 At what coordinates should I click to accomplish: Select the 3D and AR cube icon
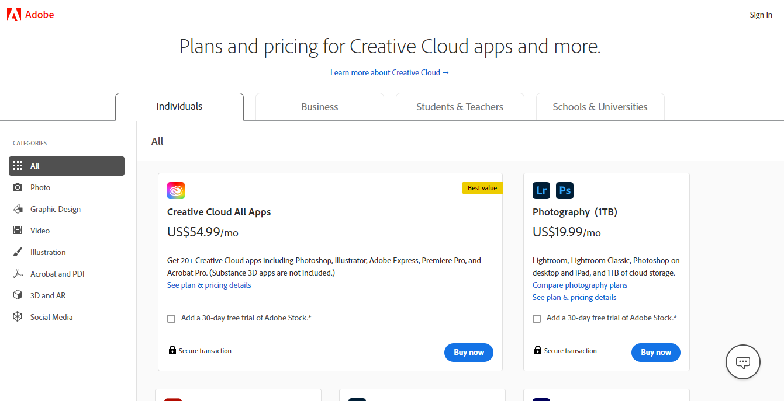[18, 295]
